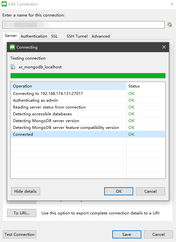Image resolution: width=176 pixels, height=242 pixels.
Task: Click OK status of Authenticating as admin
Action: click(131, 100)
